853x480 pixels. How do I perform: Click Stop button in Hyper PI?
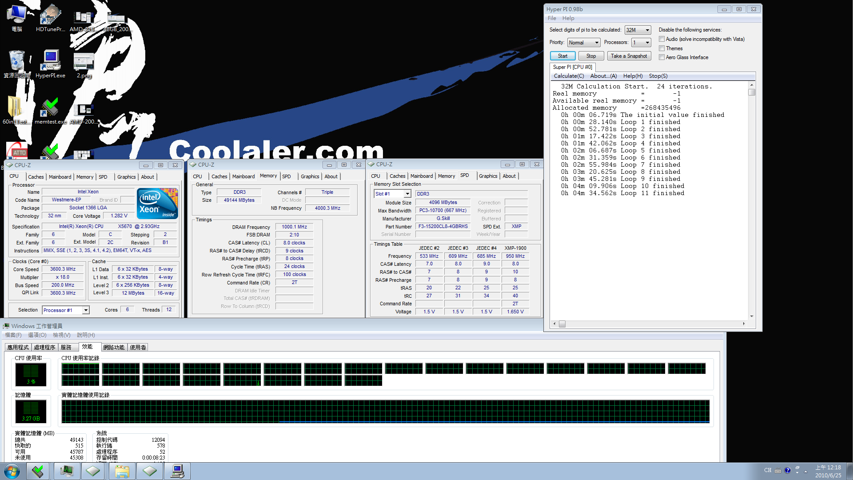(591, 56)
